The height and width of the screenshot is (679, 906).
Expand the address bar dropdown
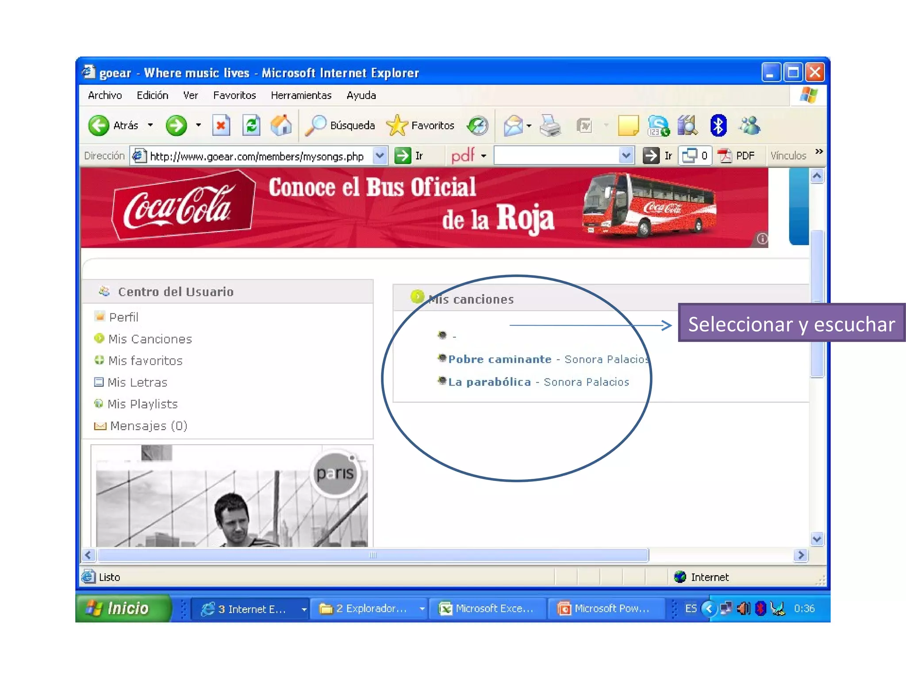tap(380, 156)
